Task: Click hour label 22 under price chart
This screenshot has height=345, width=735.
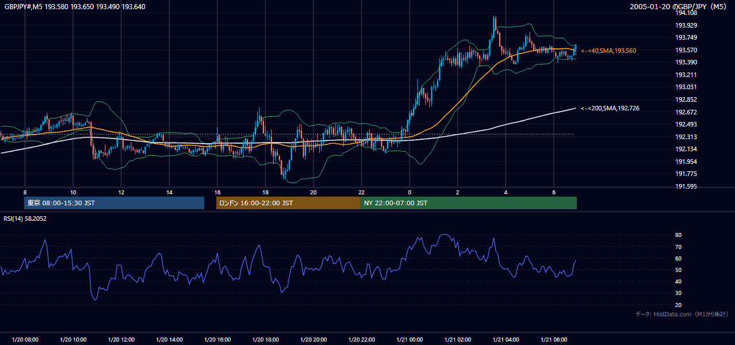Action: [361, 192]
